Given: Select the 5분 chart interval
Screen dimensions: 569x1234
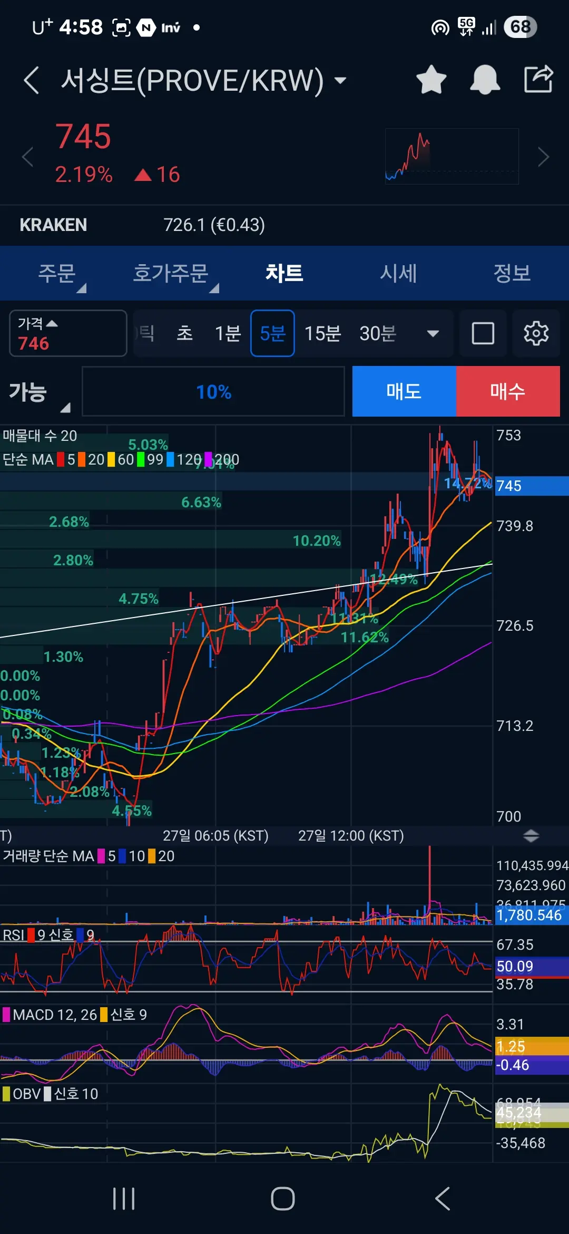Looking at the screenshot, I should click(x=272, y=333).
